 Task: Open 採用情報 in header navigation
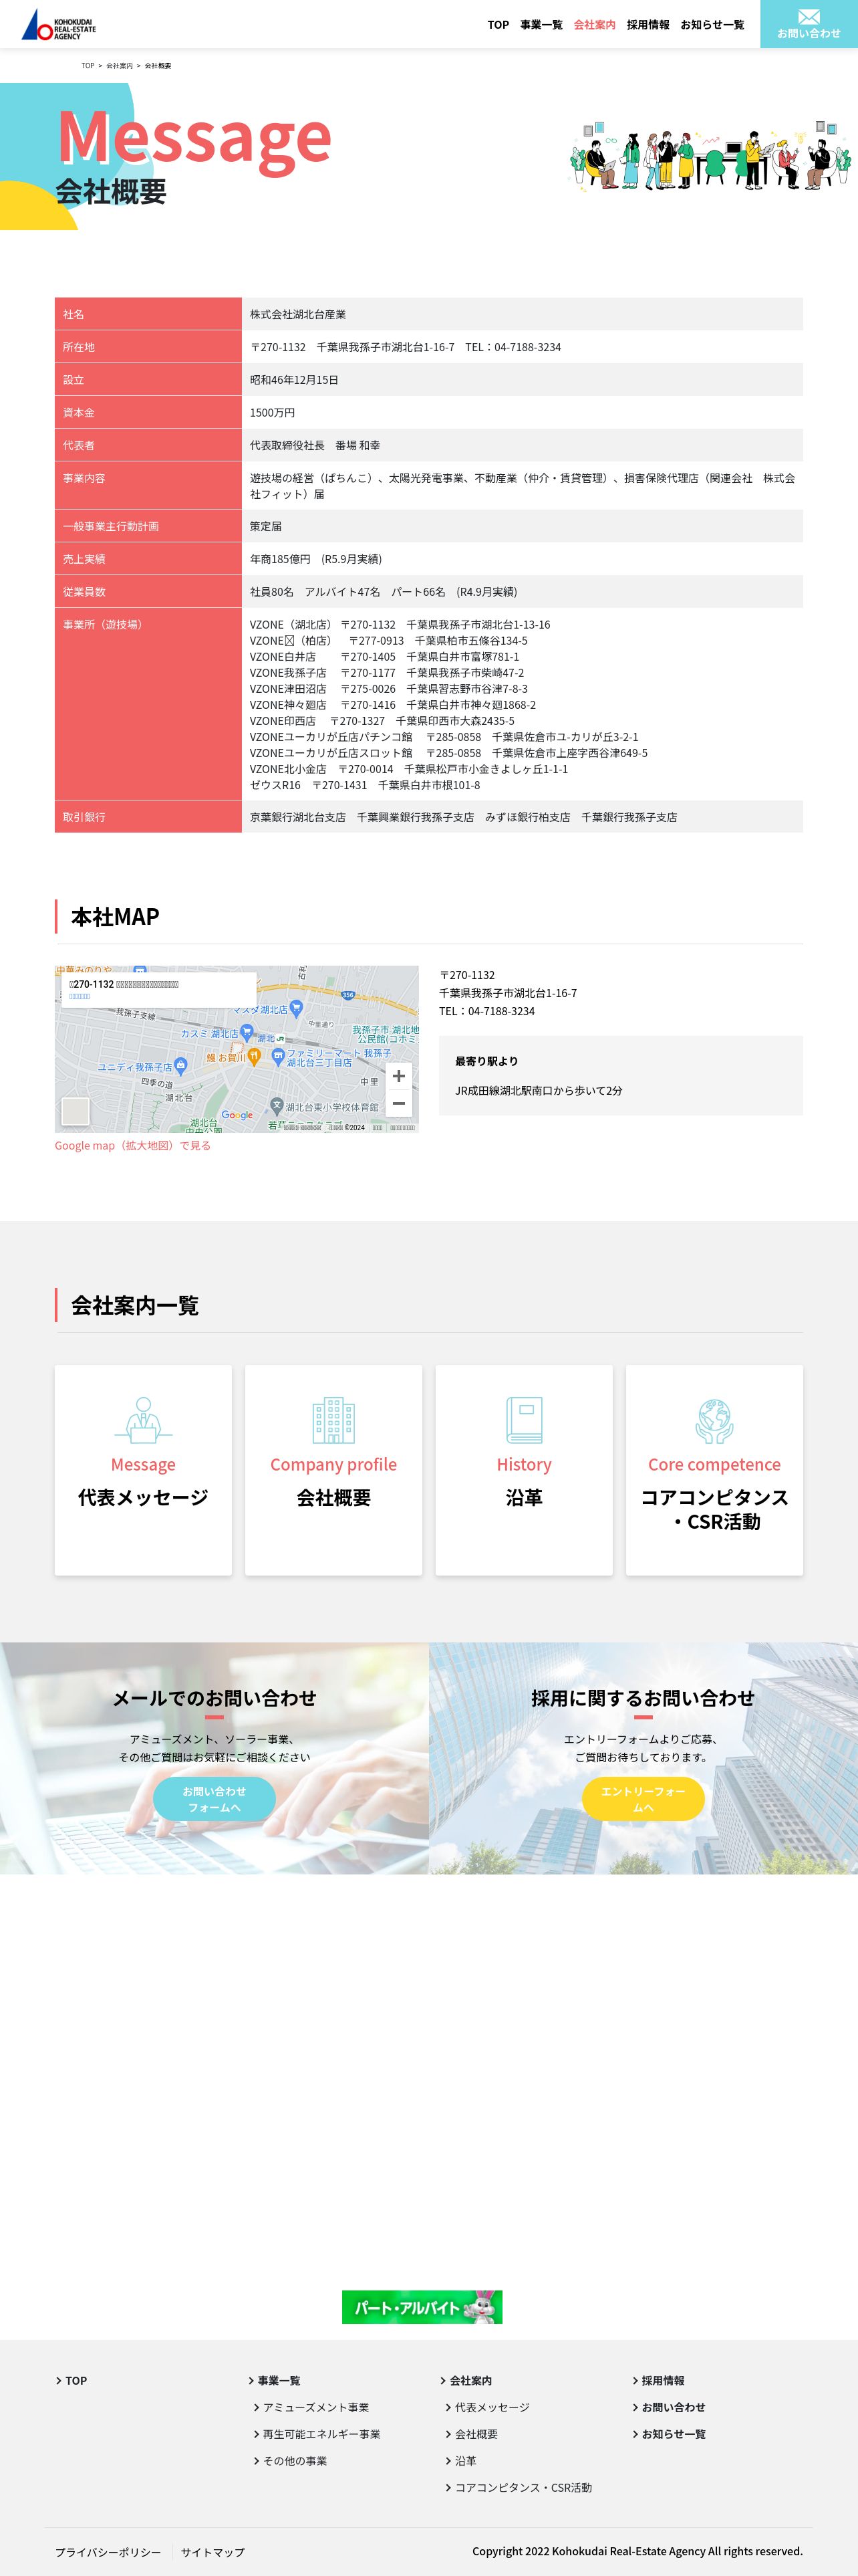(x=648, y=25)
